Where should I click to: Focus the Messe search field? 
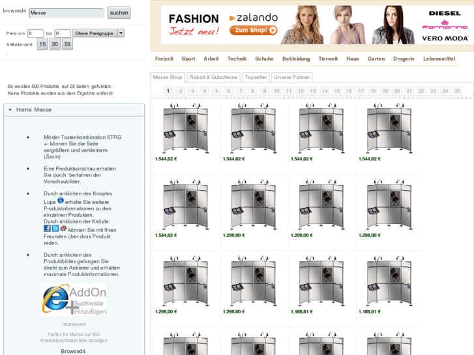point(67,13)
